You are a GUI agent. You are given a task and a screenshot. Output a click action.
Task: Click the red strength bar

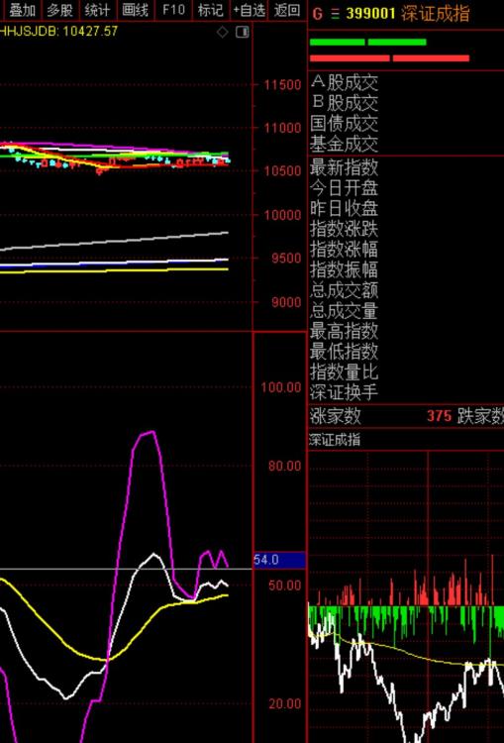(x=389, y=58)
